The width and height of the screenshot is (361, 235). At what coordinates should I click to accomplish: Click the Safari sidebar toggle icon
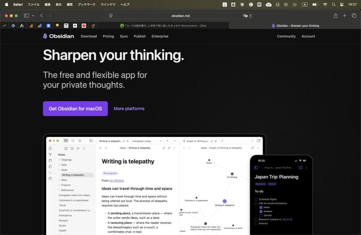click(x=26, y=16)
